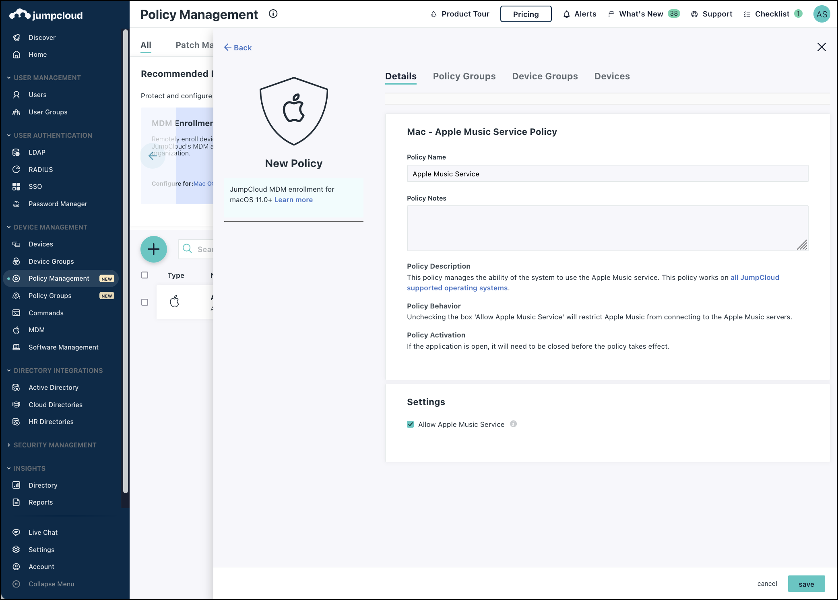838x600 pixels.
Task: Collapse the User Management section
Action: 9,78
